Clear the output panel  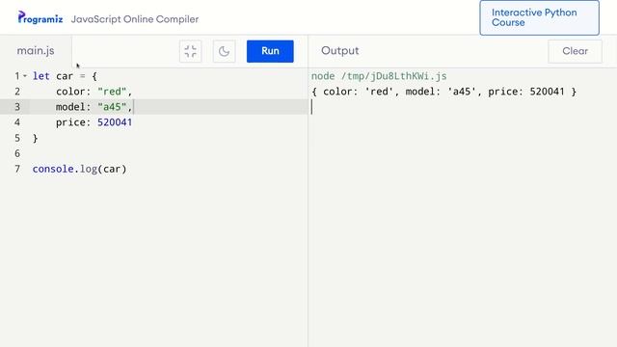[x=575, y=51]
